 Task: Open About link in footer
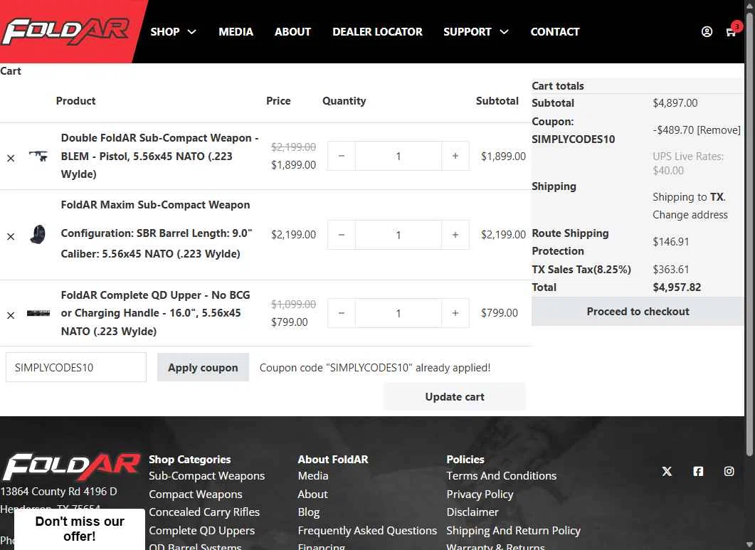(312, 494)
